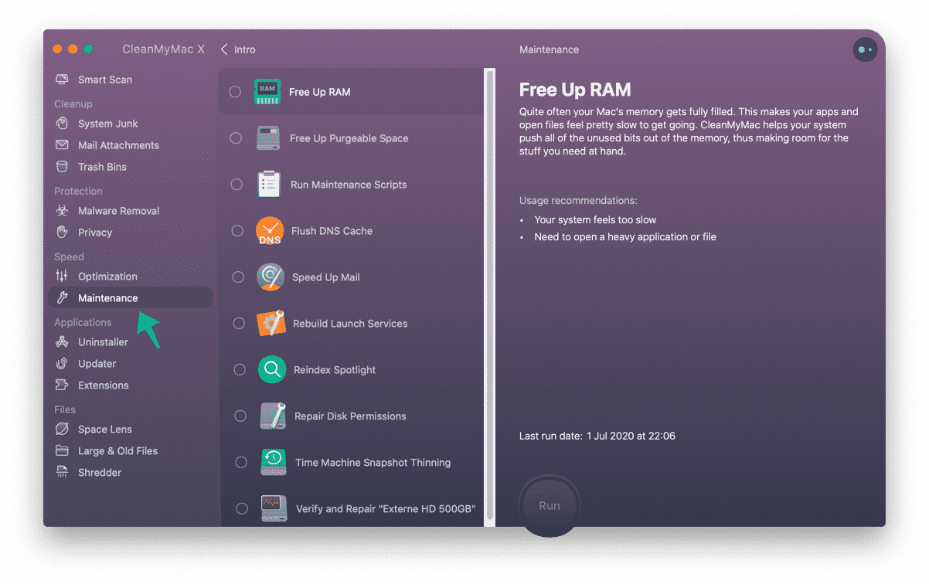This screenshot has height=584, width=929.
Task: Open the Space Lens module
Action: 131,430
